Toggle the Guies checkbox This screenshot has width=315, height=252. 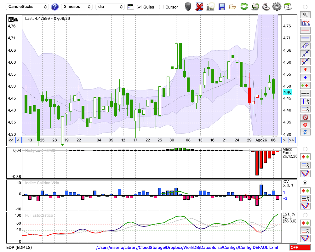(x=139, y=7)
